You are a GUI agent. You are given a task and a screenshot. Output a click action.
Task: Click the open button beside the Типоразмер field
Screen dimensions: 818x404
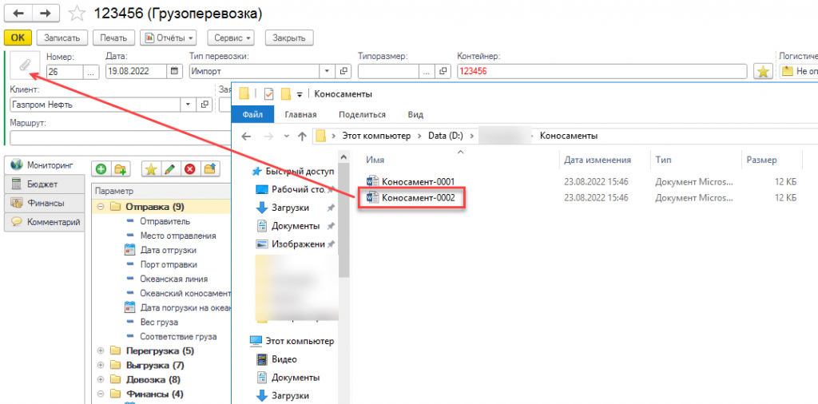click(x=443, y=71)
